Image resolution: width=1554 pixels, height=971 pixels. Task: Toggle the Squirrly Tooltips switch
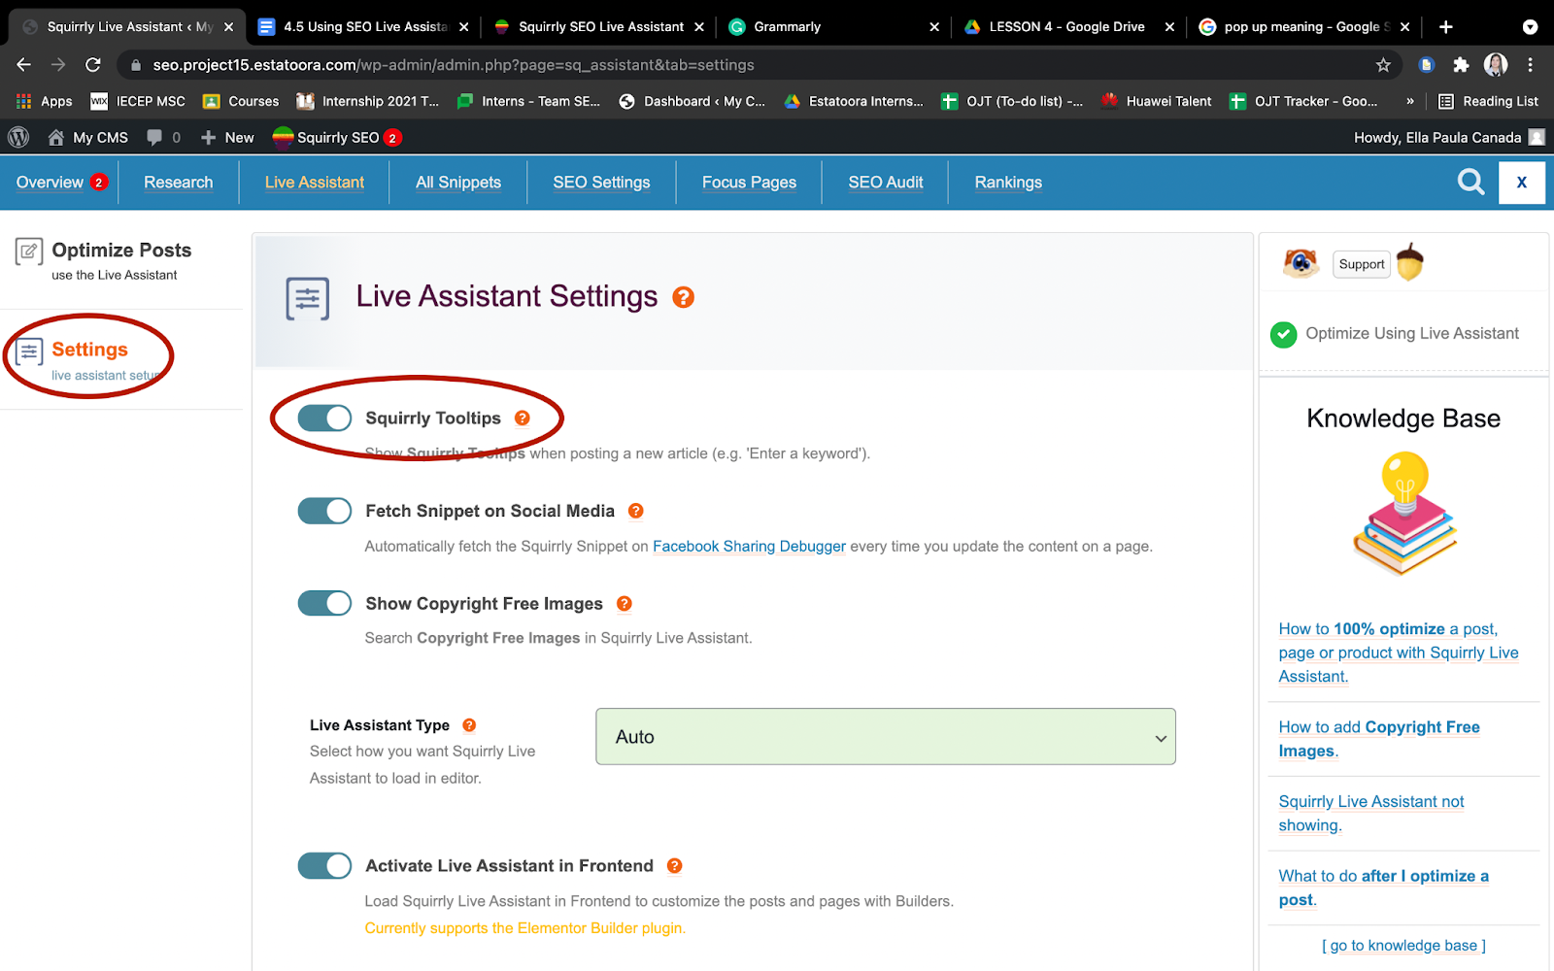(324, 419)
